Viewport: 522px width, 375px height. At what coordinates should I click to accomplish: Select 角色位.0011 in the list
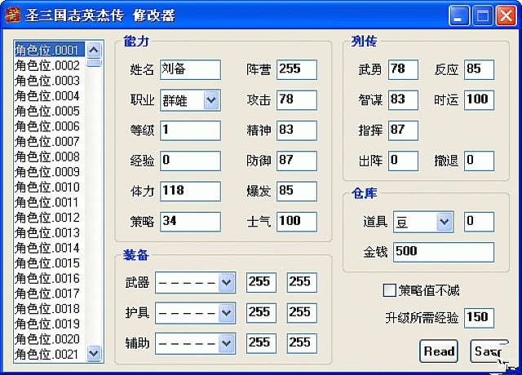click(x=49, y=202)
